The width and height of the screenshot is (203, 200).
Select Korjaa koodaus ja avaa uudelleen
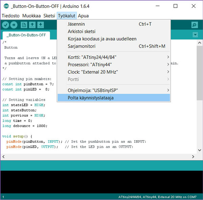[114, 39]
